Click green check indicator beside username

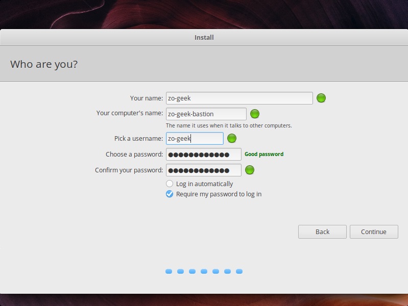(232, 138)
